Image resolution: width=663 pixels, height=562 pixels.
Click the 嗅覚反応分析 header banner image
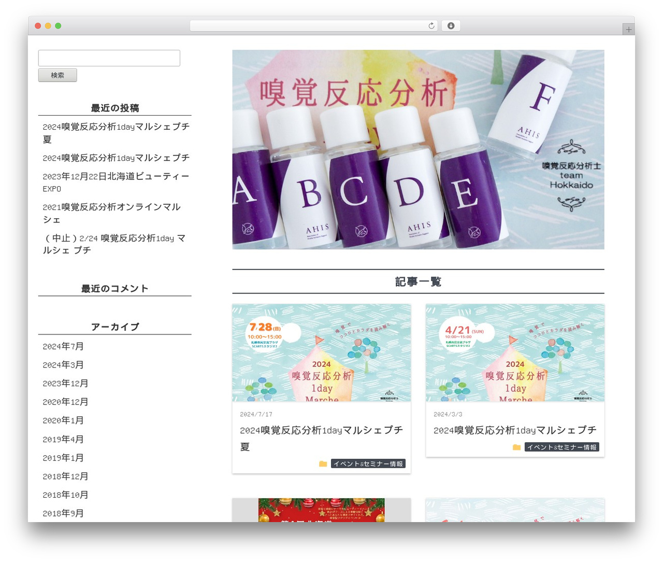click(418, 149)
